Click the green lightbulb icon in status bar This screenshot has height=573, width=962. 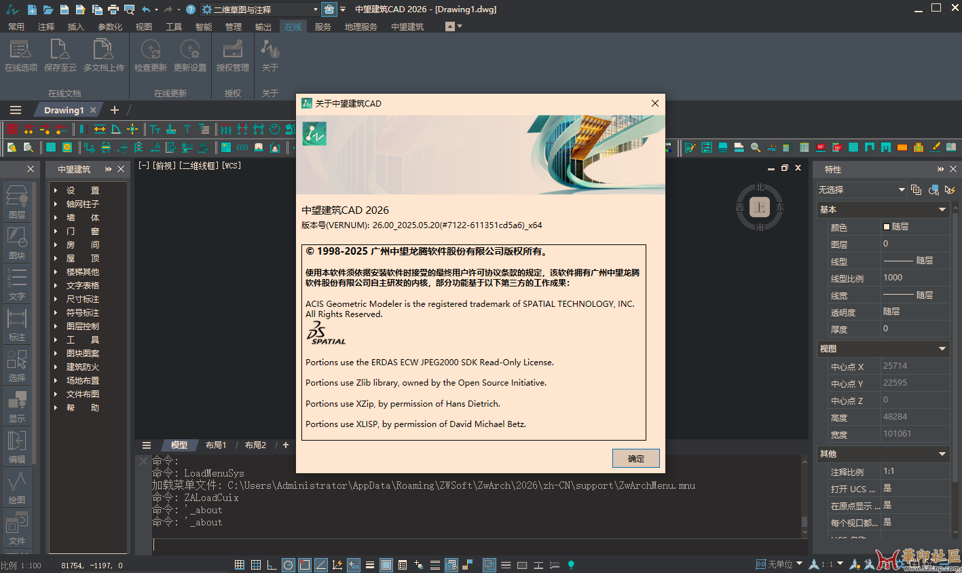(x=571, y=565)
